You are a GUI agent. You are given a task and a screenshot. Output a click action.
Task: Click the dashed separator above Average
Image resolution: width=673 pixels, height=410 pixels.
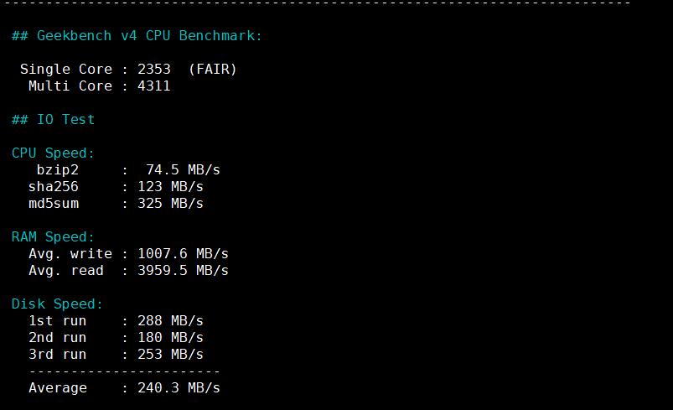tap(124, 371)
